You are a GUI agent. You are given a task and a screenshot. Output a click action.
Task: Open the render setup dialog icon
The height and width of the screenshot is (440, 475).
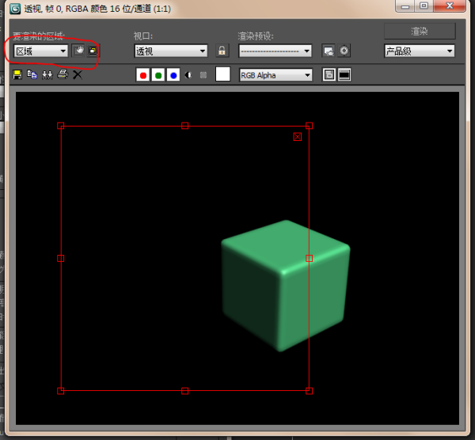point(329,51)
